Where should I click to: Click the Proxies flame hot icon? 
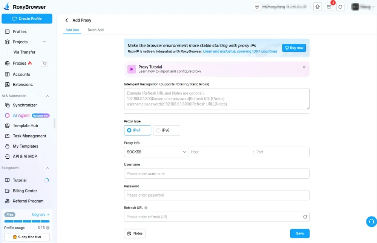pos(30,63)
